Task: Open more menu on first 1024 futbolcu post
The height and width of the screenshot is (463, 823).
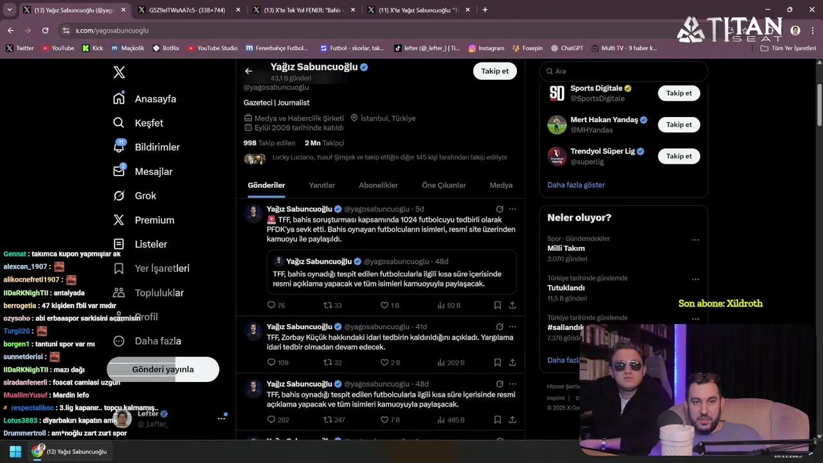Action: (x=512, y=209)
